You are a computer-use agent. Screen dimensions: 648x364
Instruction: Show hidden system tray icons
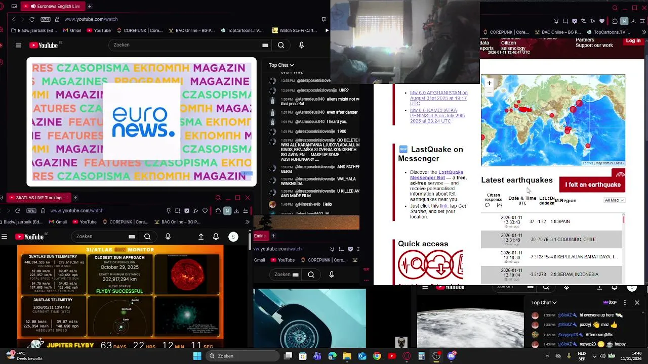547,356
